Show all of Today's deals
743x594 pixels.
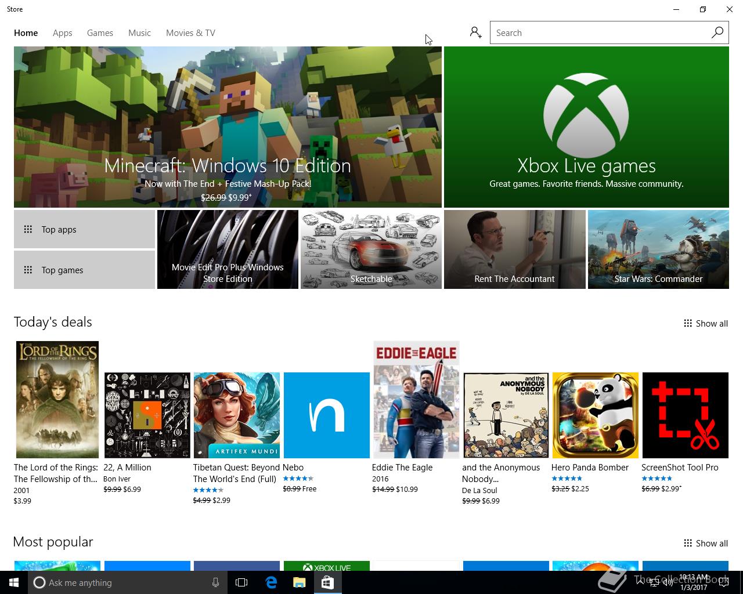[x=705, y=324]
